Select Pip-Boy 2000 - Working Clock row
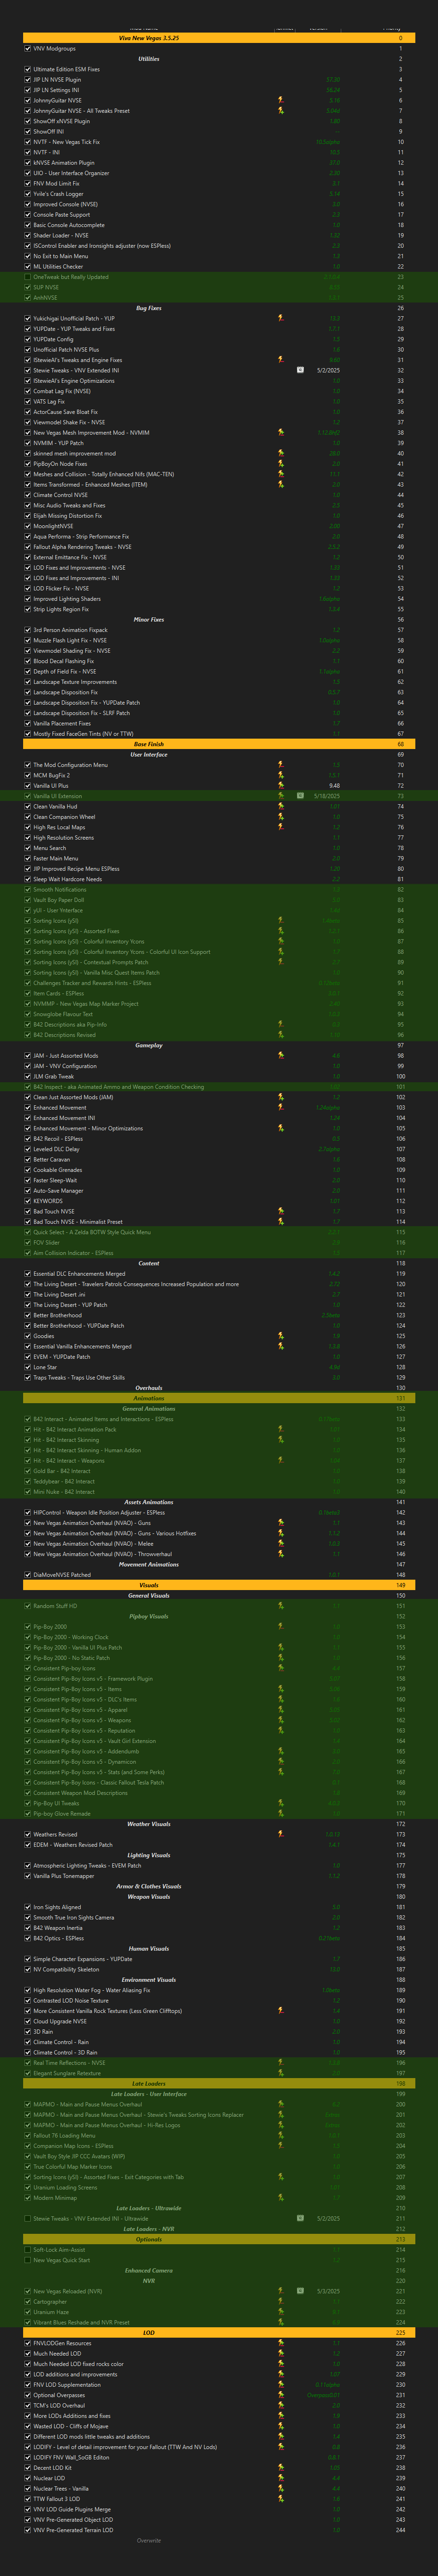438x2576 pixels. [219, 1637]
